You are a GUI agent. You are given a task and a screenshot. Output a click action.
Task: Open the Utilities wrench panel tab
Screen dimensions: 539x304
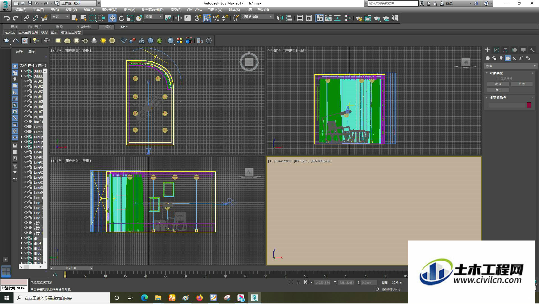532,50
